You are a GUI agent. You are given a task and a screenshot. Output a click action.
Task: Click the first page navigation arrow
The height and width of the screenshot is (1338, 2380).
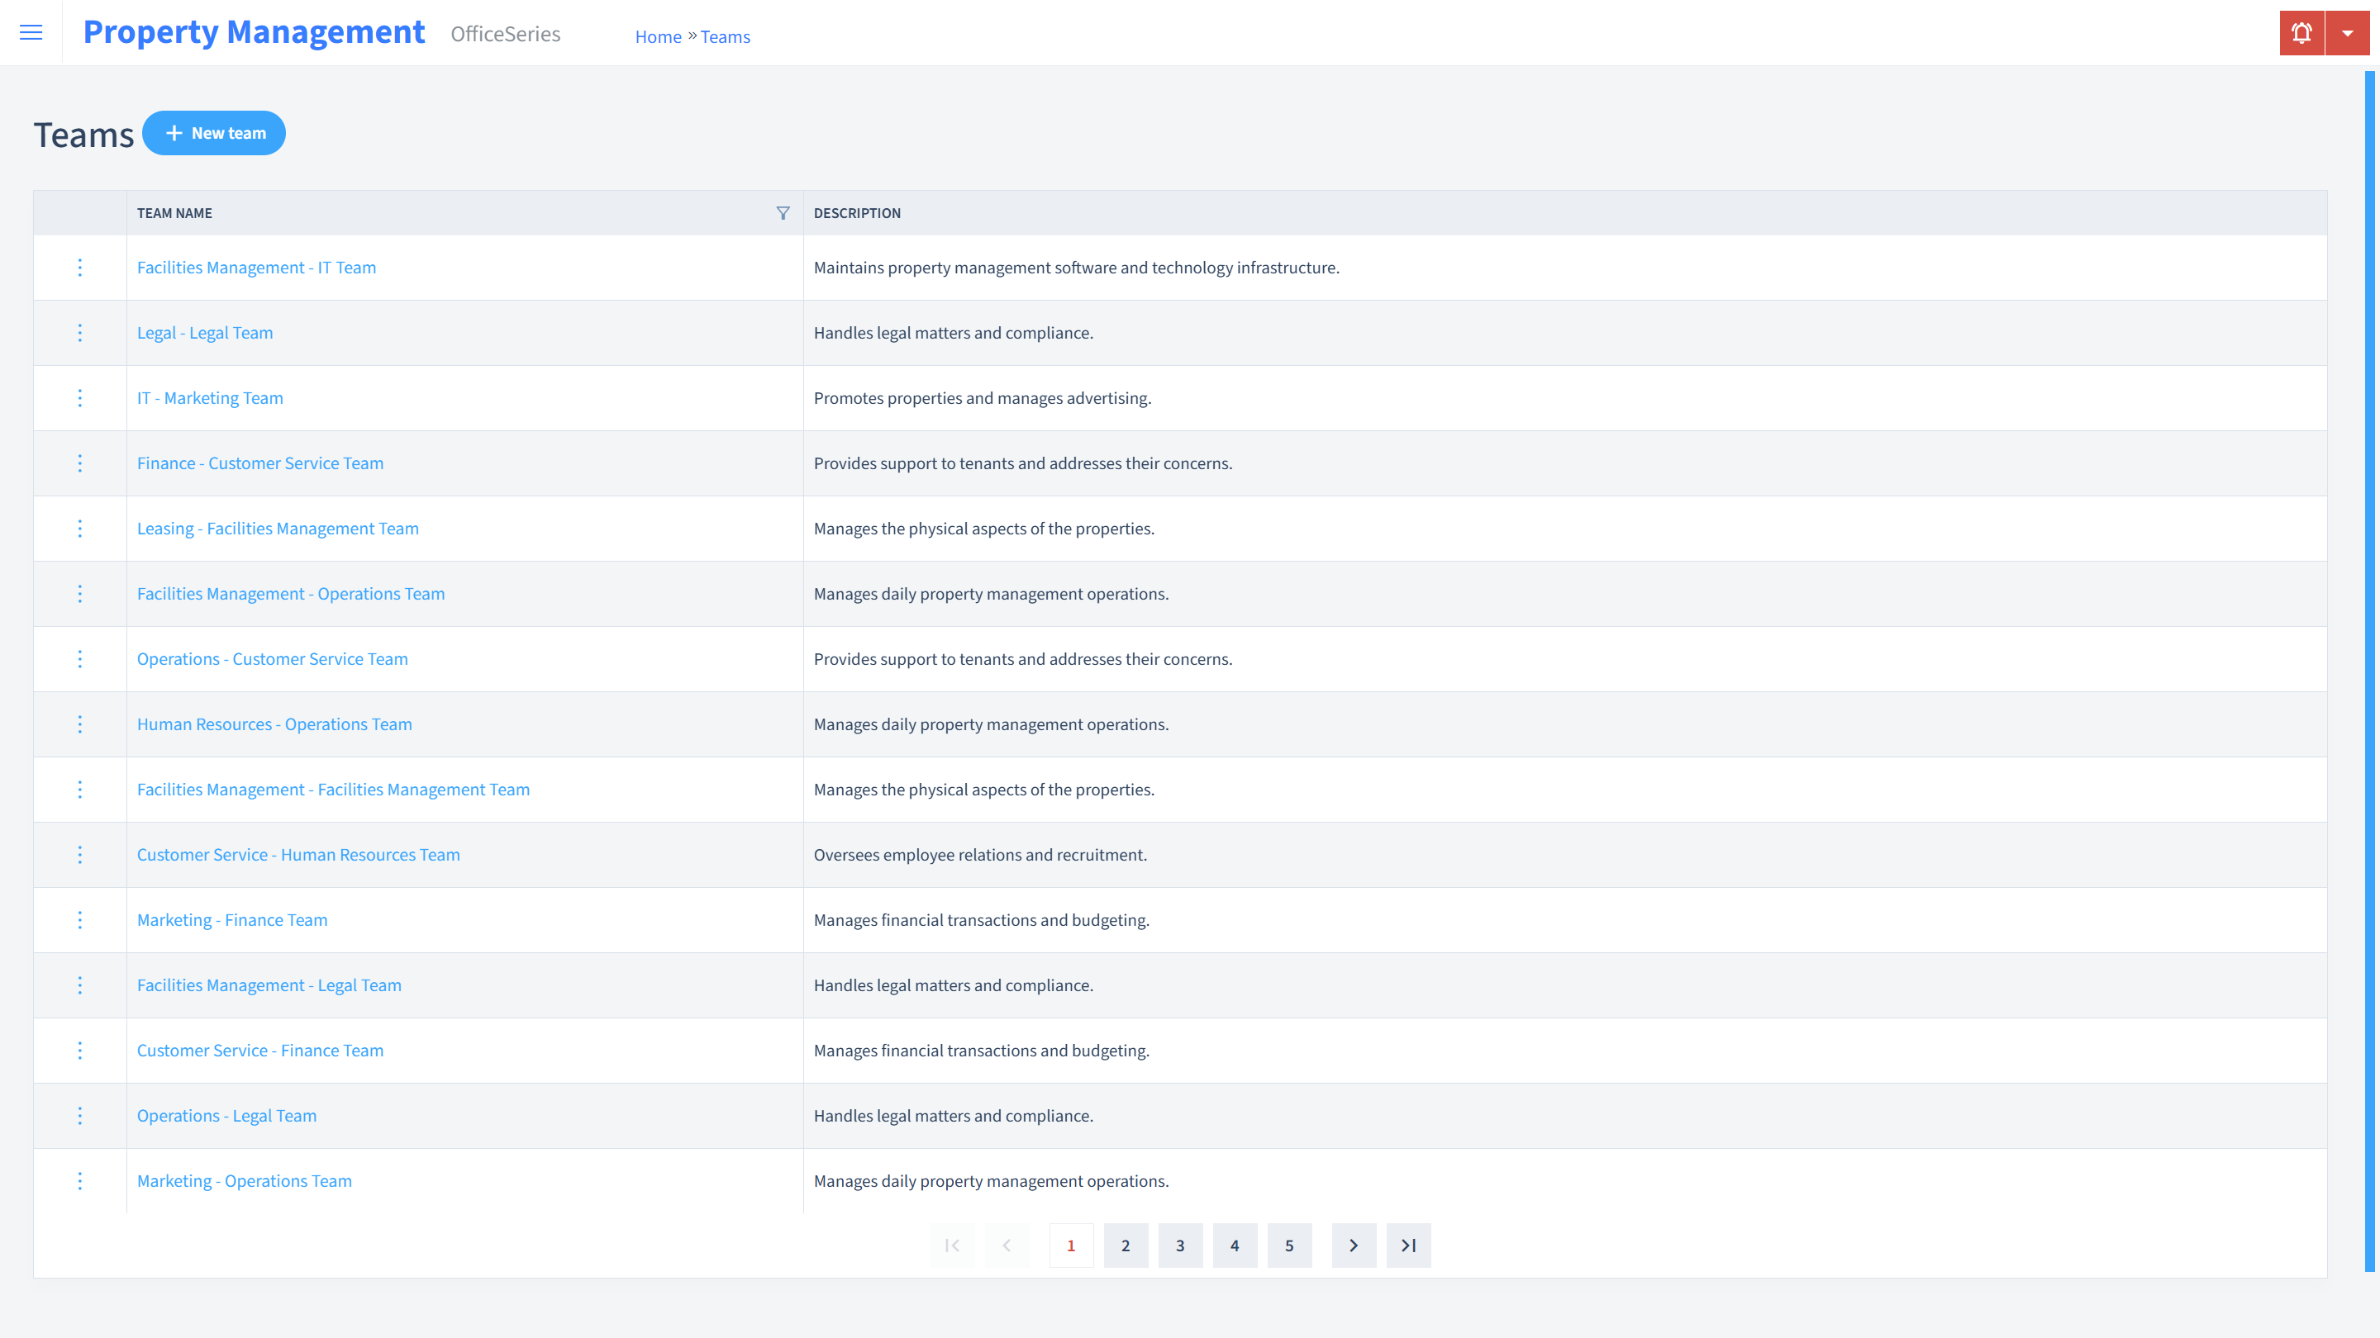[953, 1245]
